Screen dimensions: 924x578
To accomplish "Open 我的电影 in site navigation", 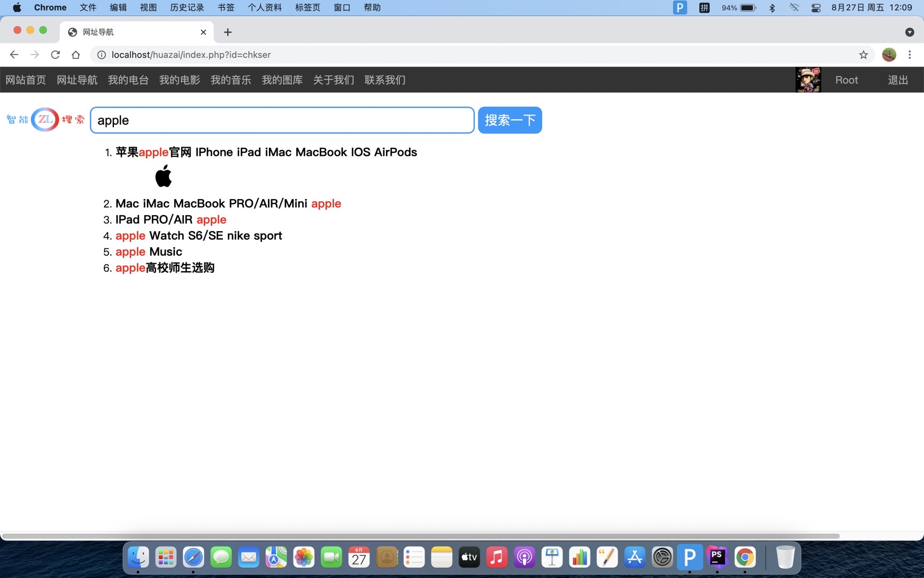I will [x=180, y=80].
